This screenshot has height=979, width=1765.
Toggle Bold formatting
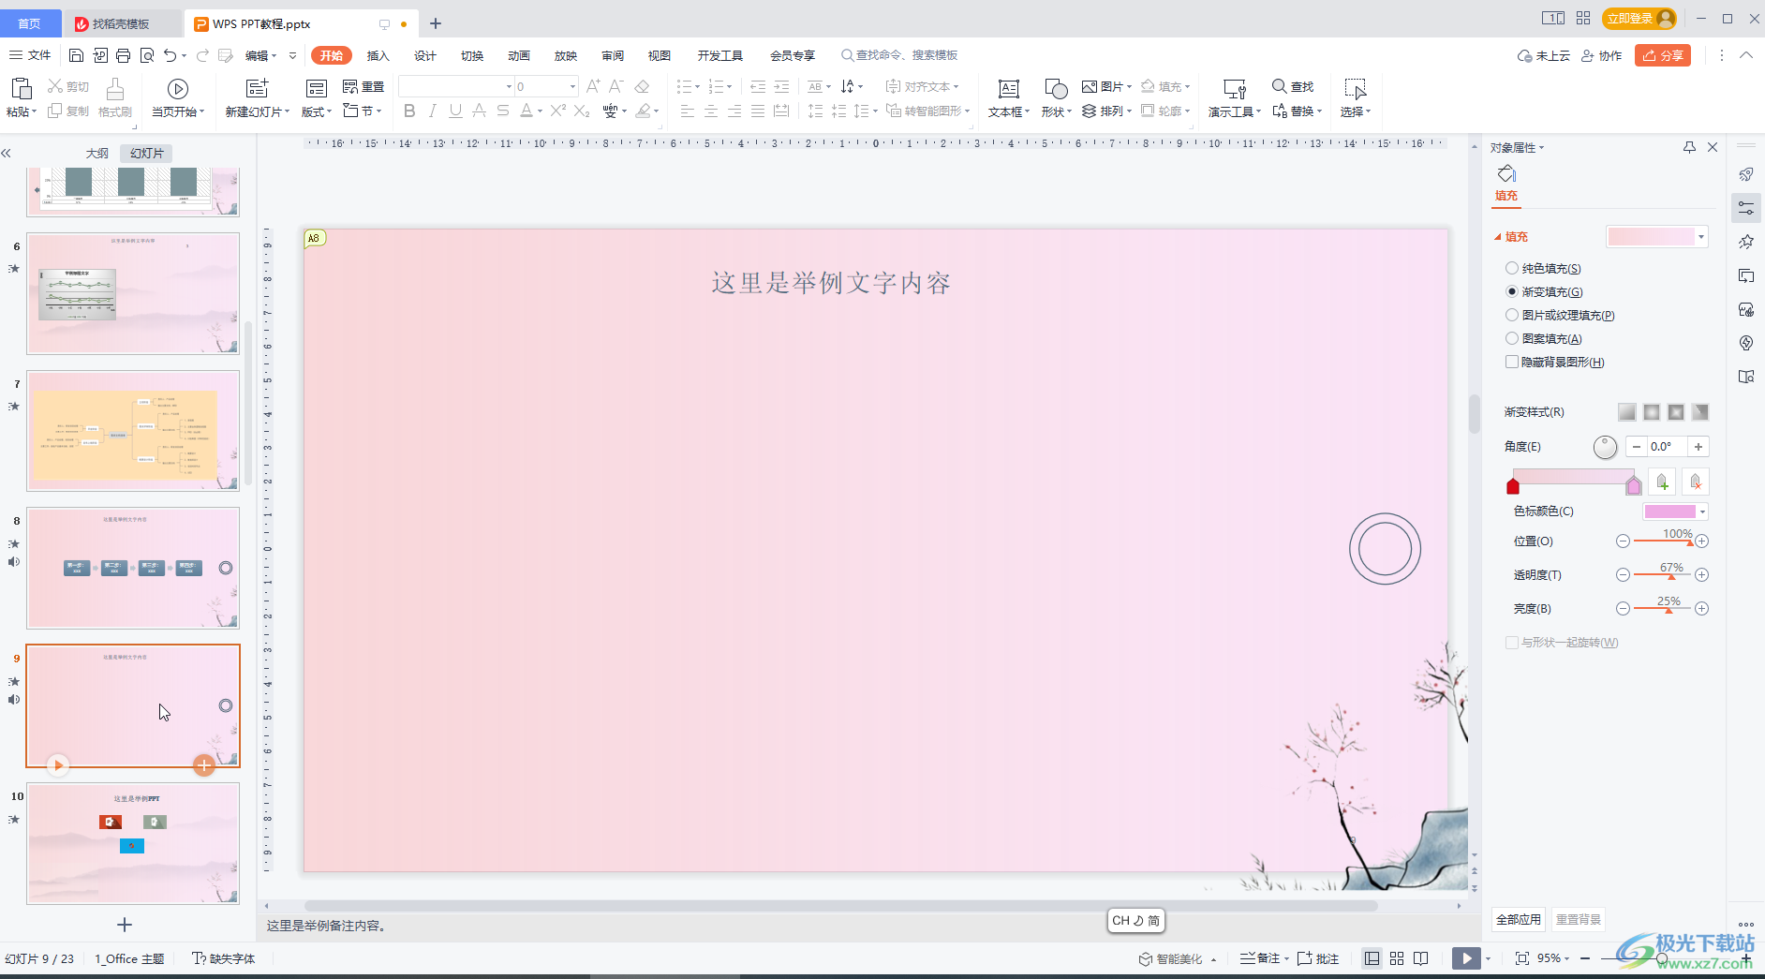point(408,111)
